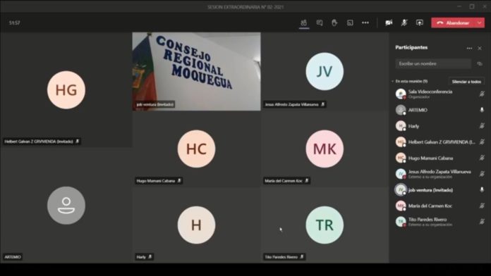Viewport: 491px width, 276px height.
Task: Select the MK tile of Maria del Carmen Koc
Action: click(x=325, y=149)
